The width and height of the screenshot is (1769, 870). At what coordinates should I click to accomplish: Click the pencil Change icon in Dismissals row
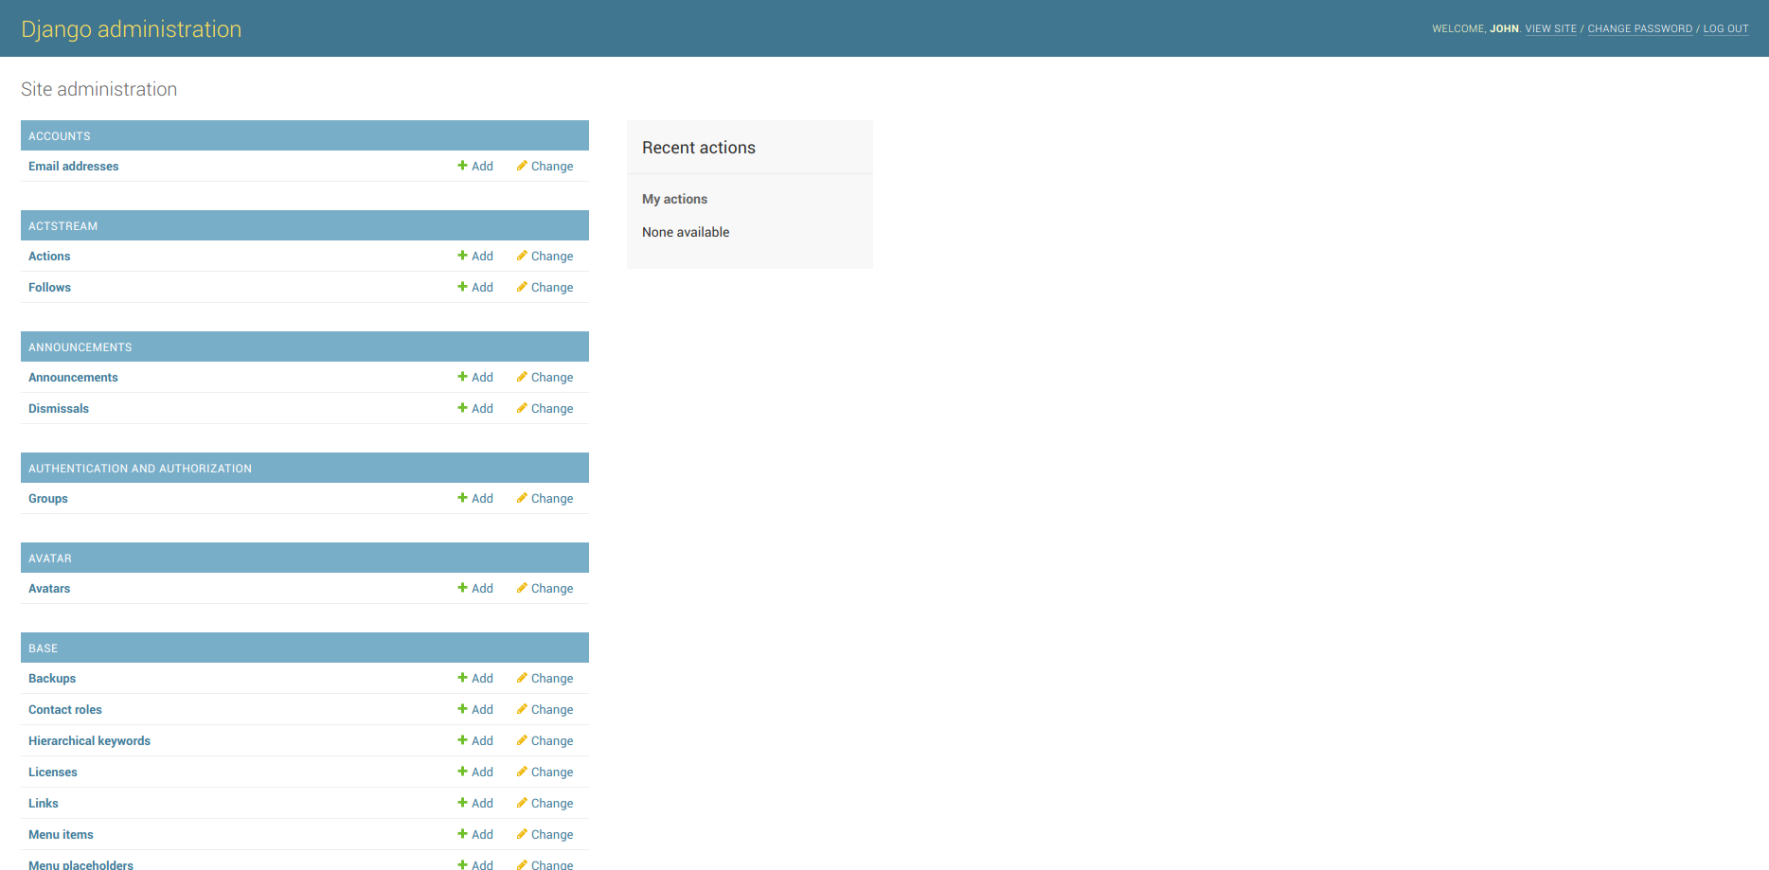click(522, 408)
